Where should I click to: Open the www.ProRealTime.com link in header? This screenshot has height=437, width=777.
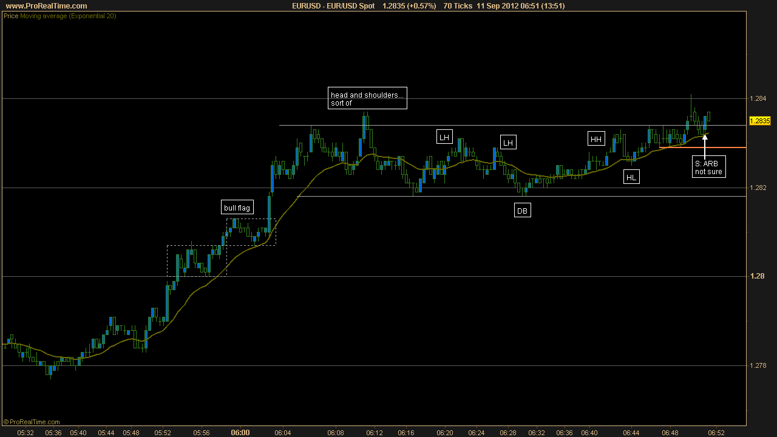[46, 6]
